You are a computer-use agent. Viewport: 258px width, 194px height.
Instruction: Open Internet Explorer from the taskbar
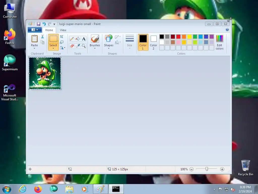point(22,189)
